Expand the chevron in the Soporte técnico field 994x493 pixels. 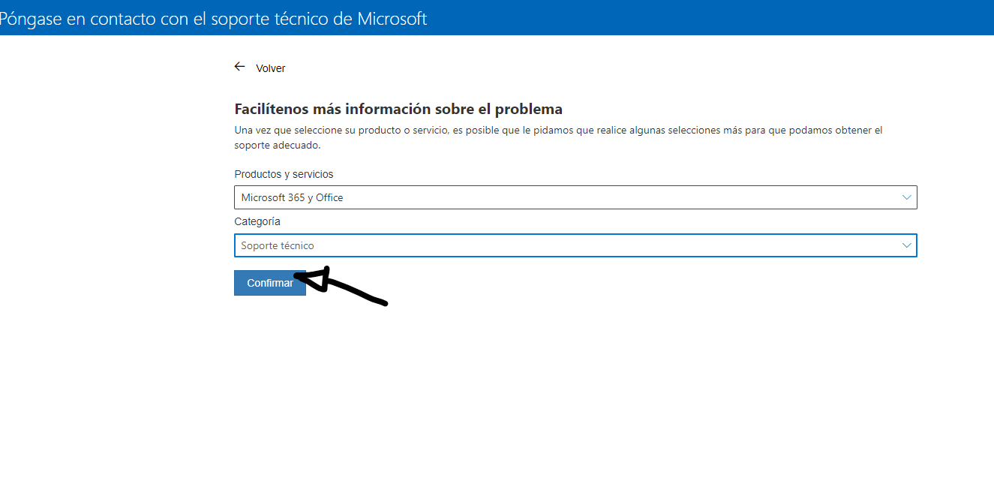click(907, 245)
